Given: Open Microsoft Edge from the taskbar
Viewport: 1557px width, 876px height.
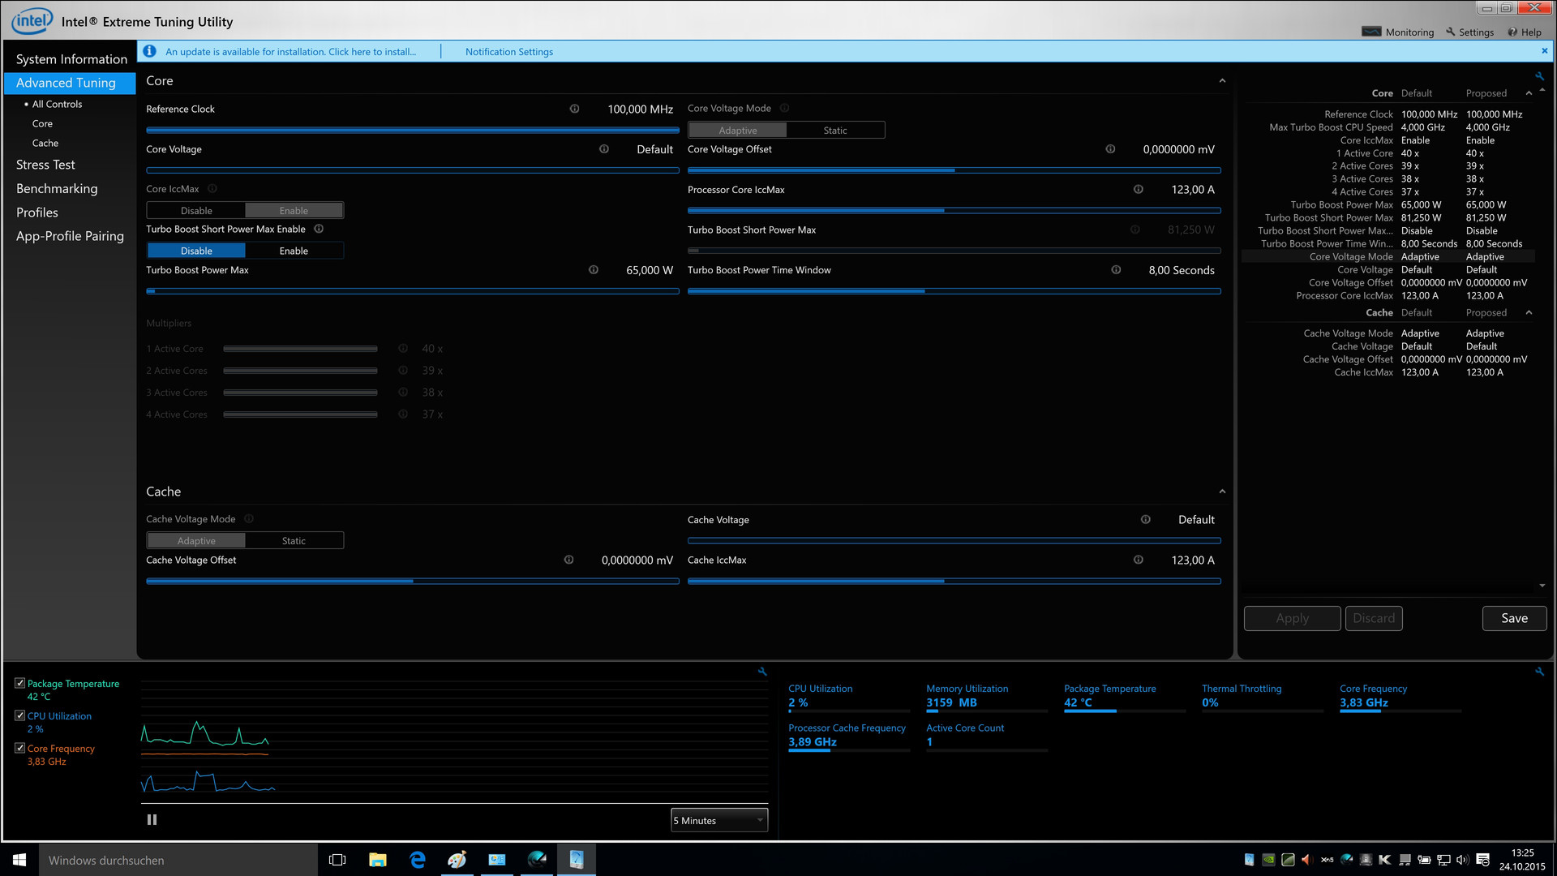Looking at the screenshot, I should [x=418, y=860].
